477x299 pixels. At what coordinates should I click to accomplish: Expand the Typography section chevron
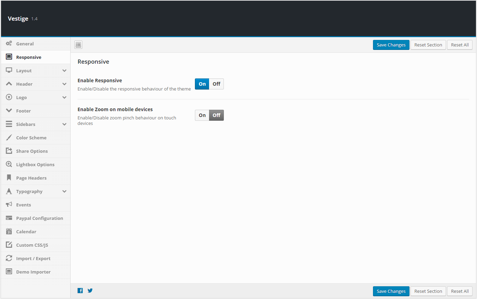(64, 191)
